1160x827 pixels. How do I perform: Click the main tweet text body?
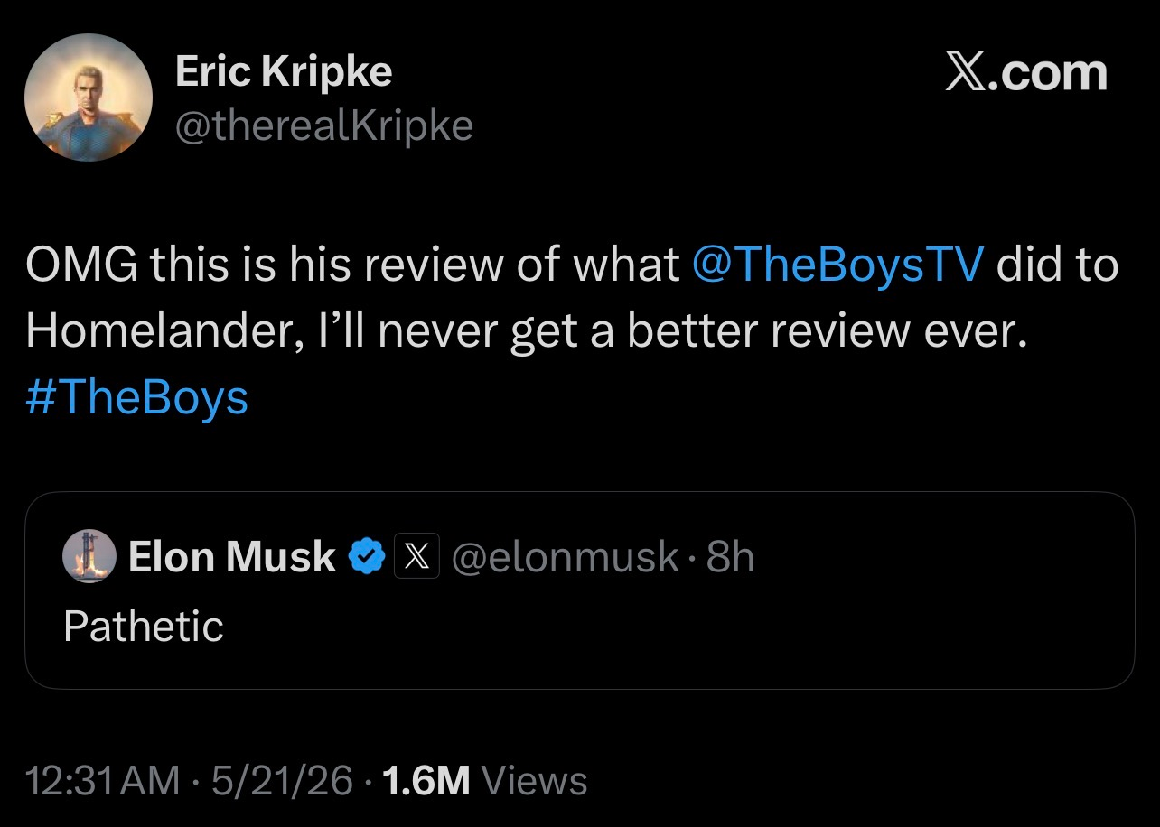pyautogui.click(x=572, y=331)
